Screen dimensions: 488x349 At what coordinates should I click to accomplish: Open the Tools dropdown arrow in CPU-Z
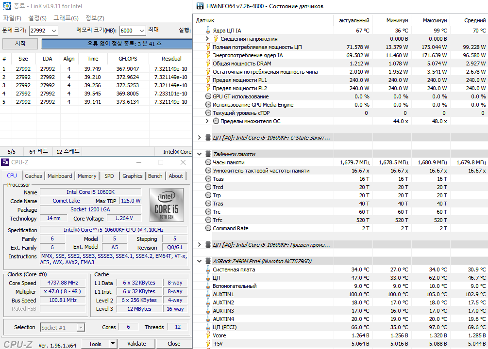tap(113, 343)
